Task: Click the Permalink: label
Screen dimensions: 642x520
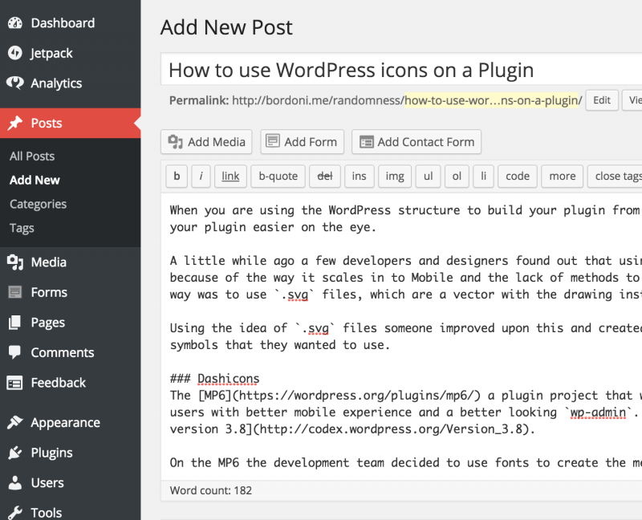Action: 199,100
